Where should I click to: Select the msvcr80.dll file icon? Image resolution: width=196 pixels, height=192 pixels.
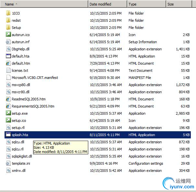click(x=8, y=92)
